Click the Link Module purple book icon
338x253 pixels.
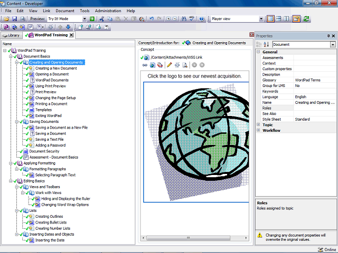[x=6, y=27]
